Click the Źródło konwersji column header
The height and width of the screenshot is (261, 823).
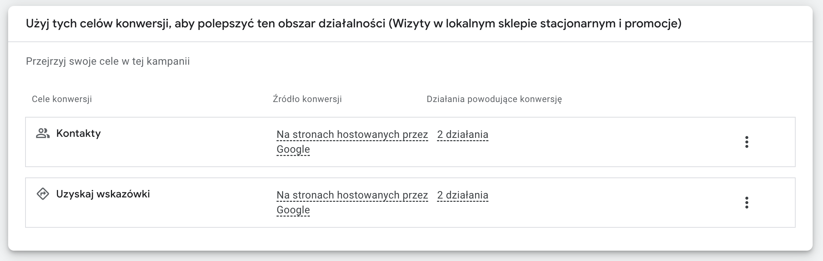[x=307, y=99]
